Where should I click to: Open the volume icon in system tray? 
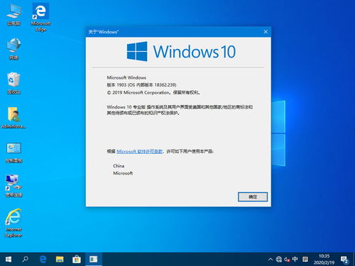coord(287,260)
